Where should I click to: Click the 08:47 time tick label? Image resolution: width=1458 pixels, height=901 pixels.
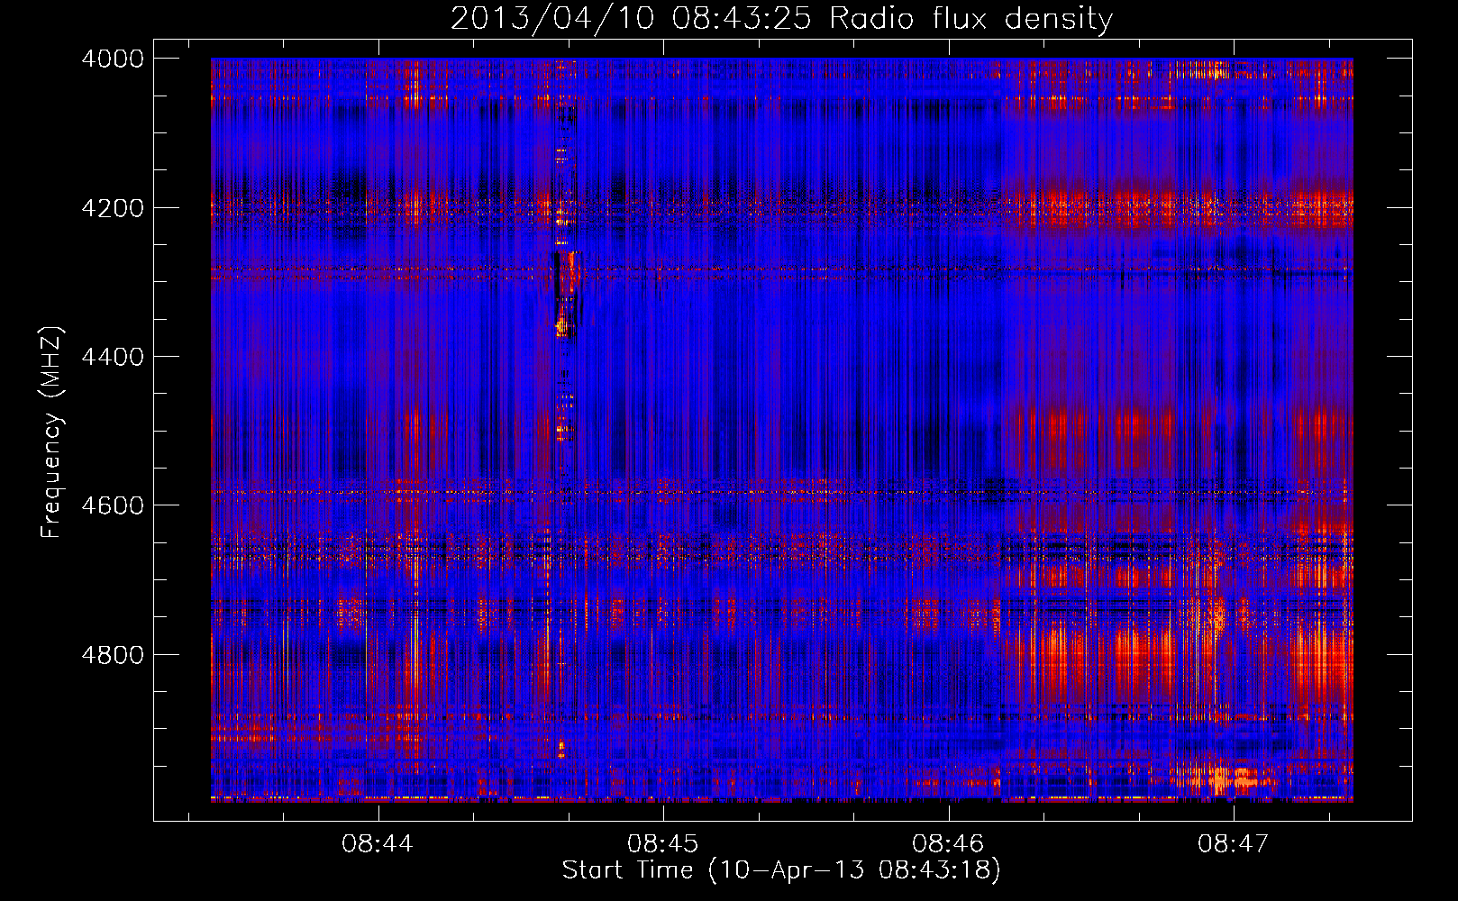click(1233, 843)
